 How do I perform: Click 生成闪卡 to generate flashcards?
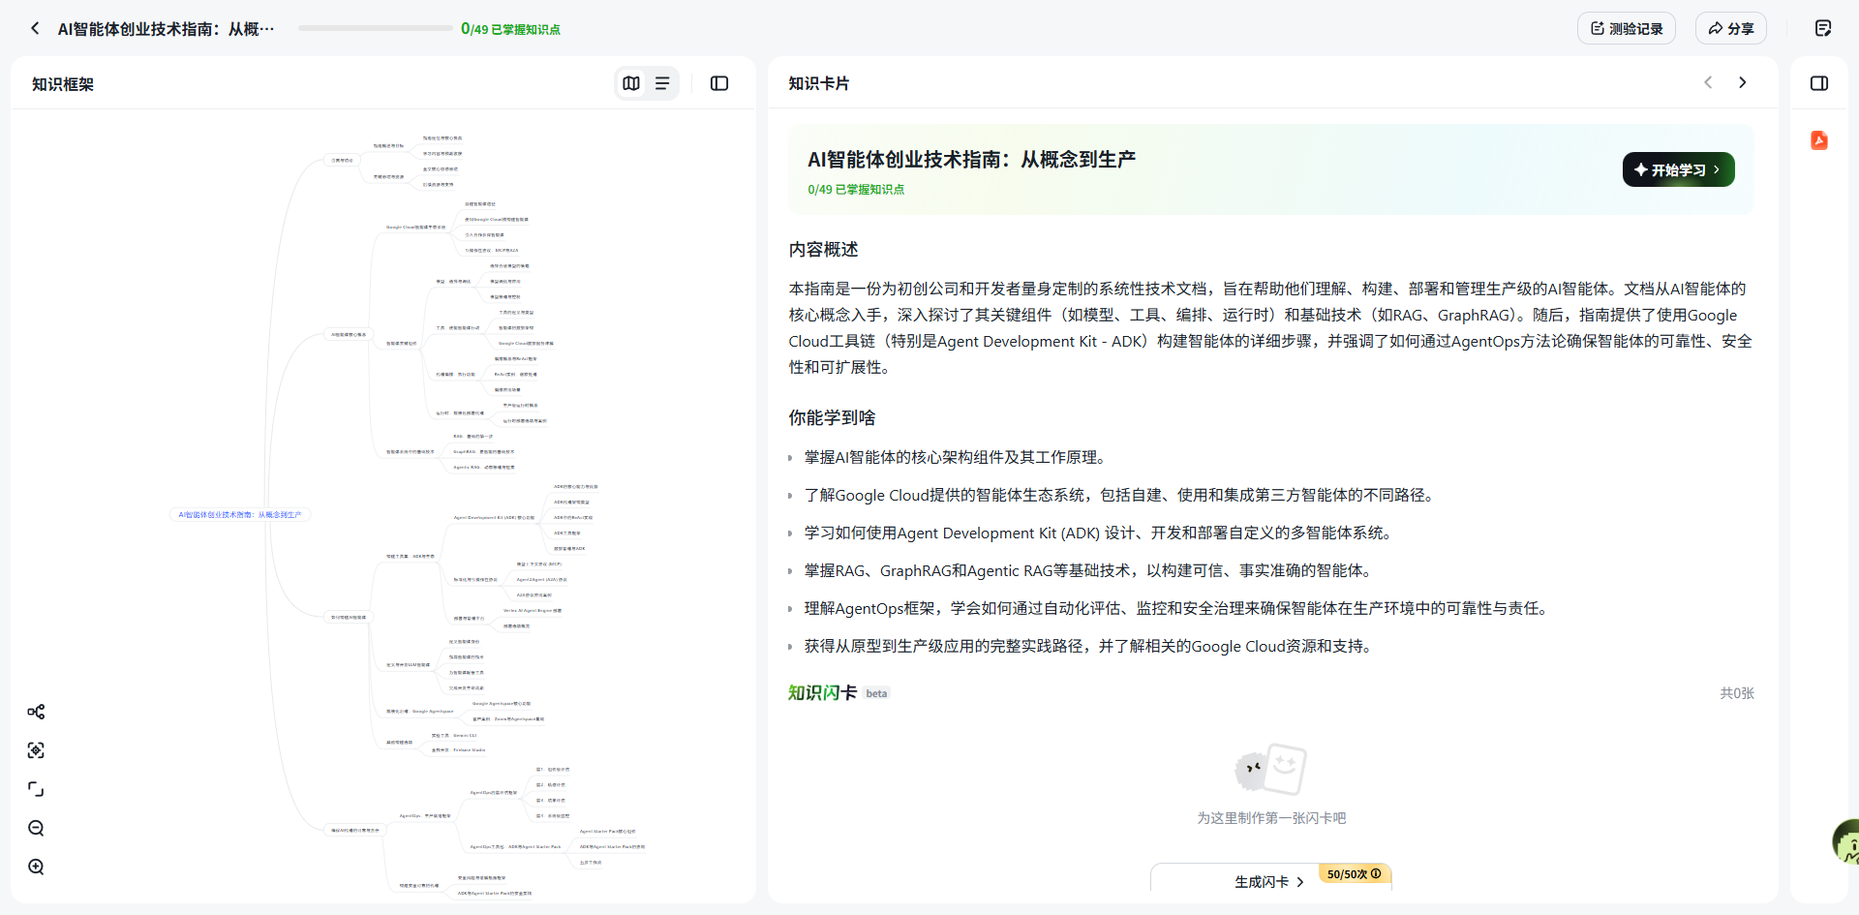[1268, 881]
